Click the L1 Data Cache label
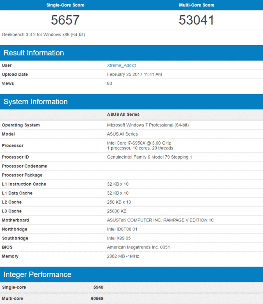The image size is (263, 304). click(x=17, y=193)
